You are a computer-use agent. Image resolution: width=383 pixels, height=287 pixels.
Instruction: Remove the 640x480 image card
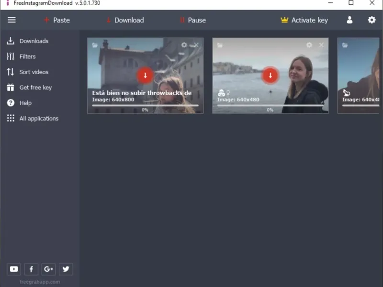pos(321,45)
